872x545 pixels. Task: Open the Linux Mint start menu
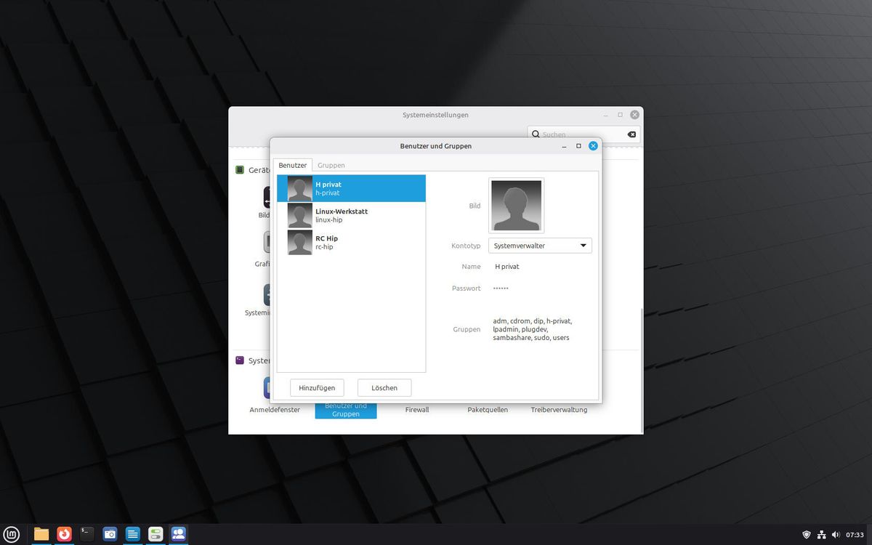point(11,534)
